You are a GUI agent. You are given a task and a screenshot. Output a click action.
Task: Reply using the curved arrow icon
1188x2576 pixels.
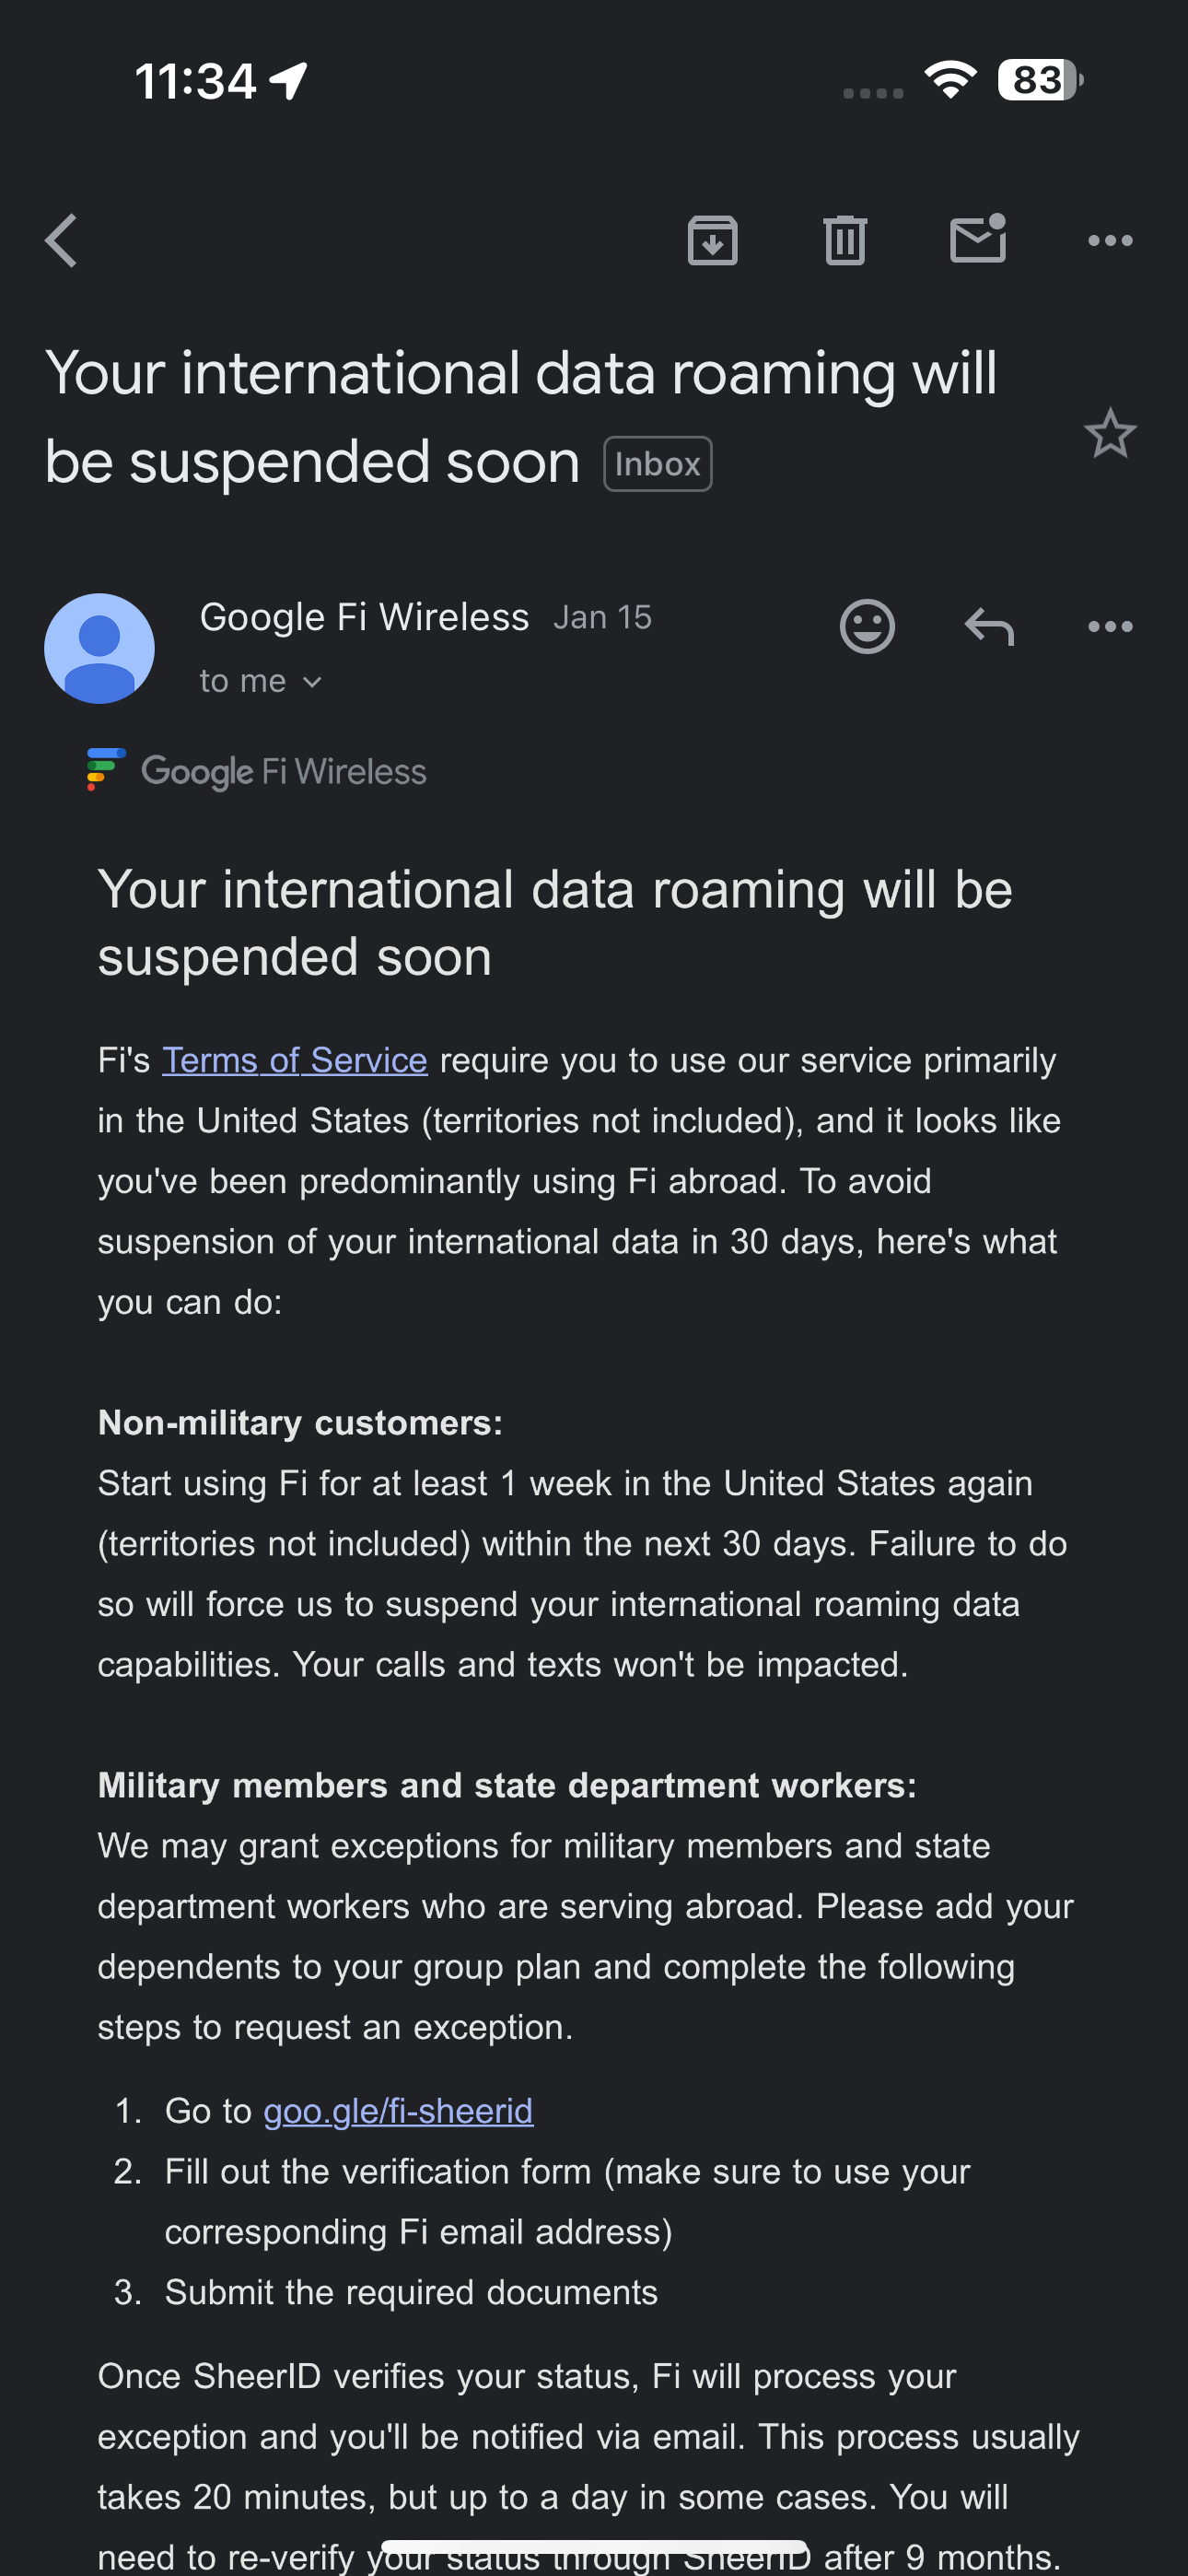click(x=989, y=627)
